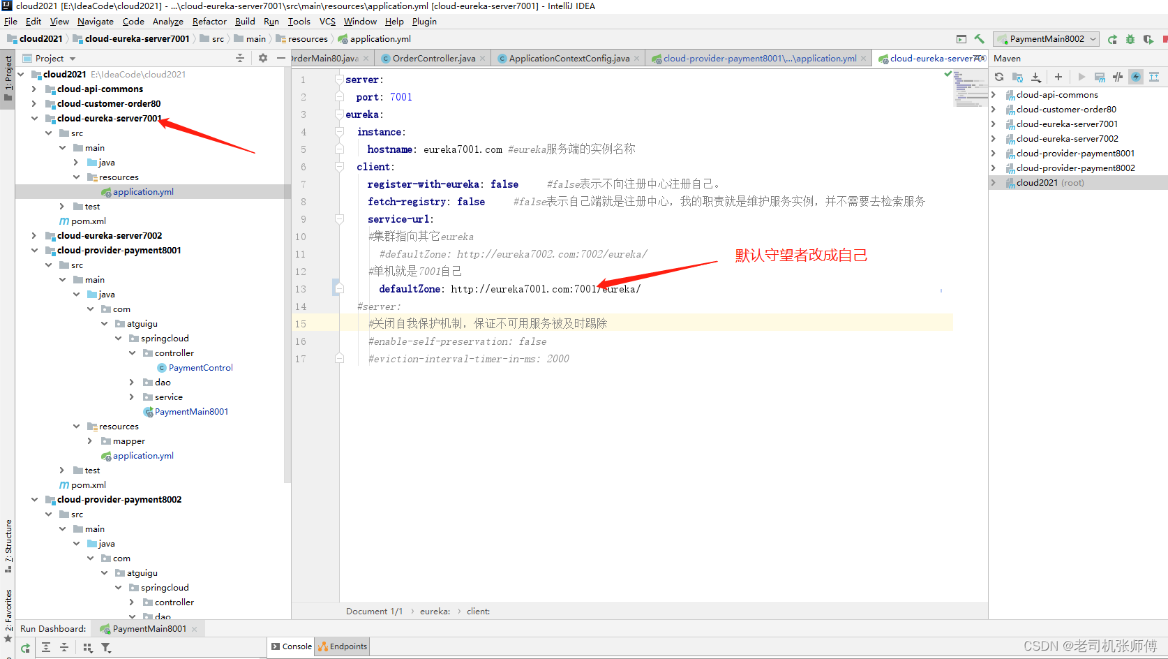Open the Refactor menu
The image size is (1168, 659).
[x=209, y=22]
